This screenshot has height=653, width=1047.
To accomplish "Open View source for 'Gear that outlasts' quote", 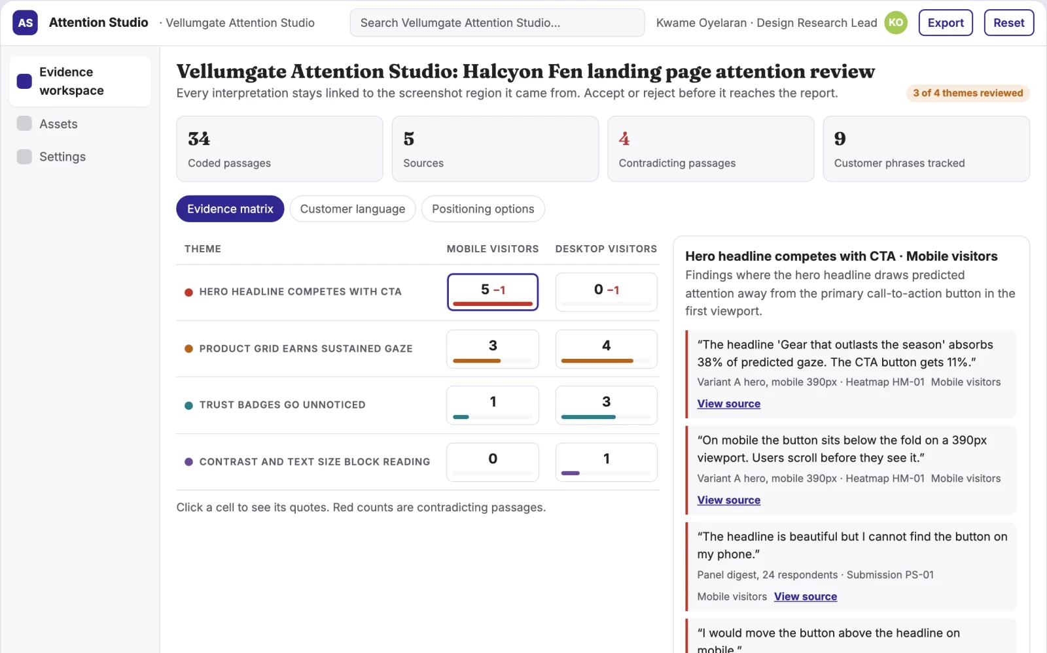I will pos(728,404).
